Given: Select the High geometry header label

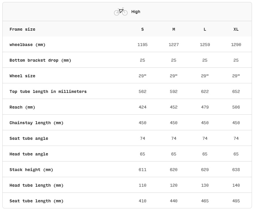Looking at the screenshot, I should (136, 12).
